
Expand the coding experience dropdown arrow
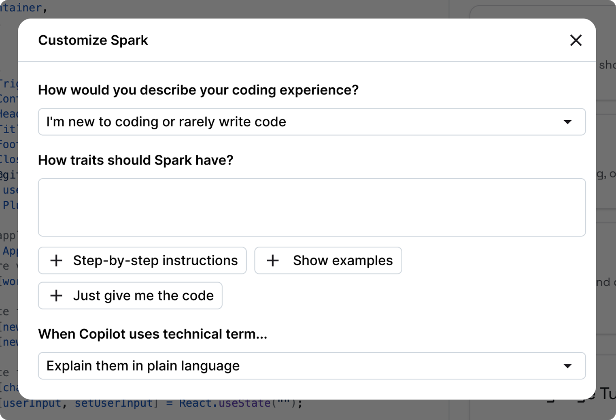tap(567, 122)
